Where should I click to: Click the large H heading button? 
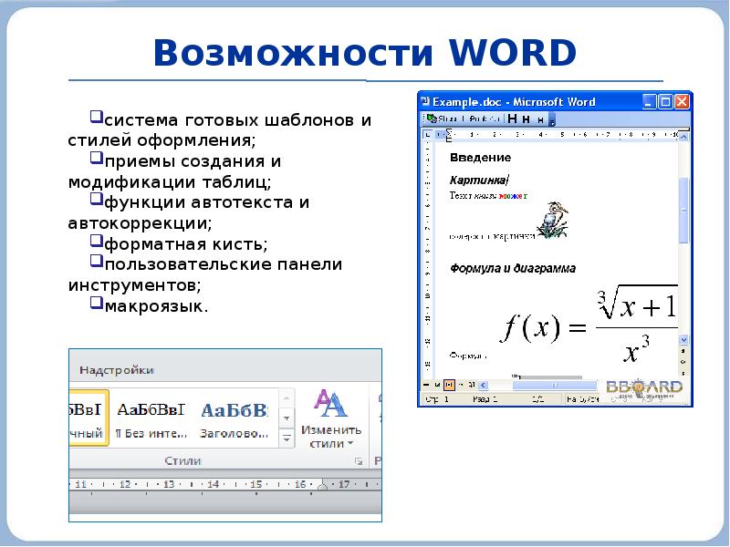(512, 119)
